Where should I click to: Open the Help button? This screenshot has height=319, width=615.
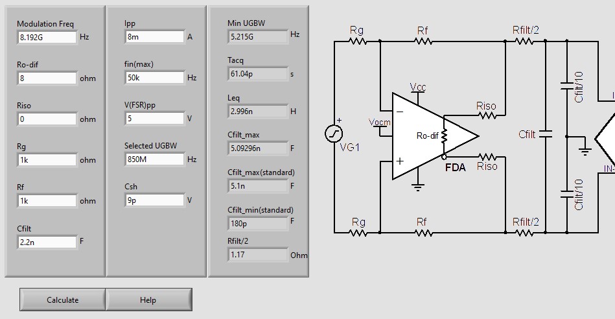[x=148, y=300]
